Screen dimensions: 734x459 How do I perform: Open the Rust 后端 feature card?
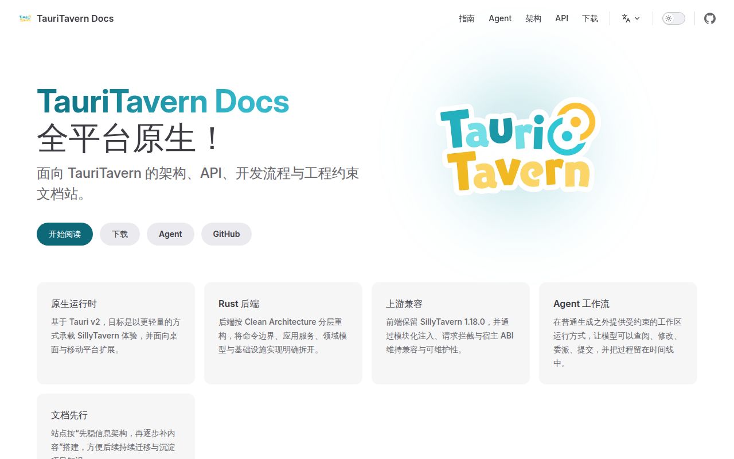point(283,333)
